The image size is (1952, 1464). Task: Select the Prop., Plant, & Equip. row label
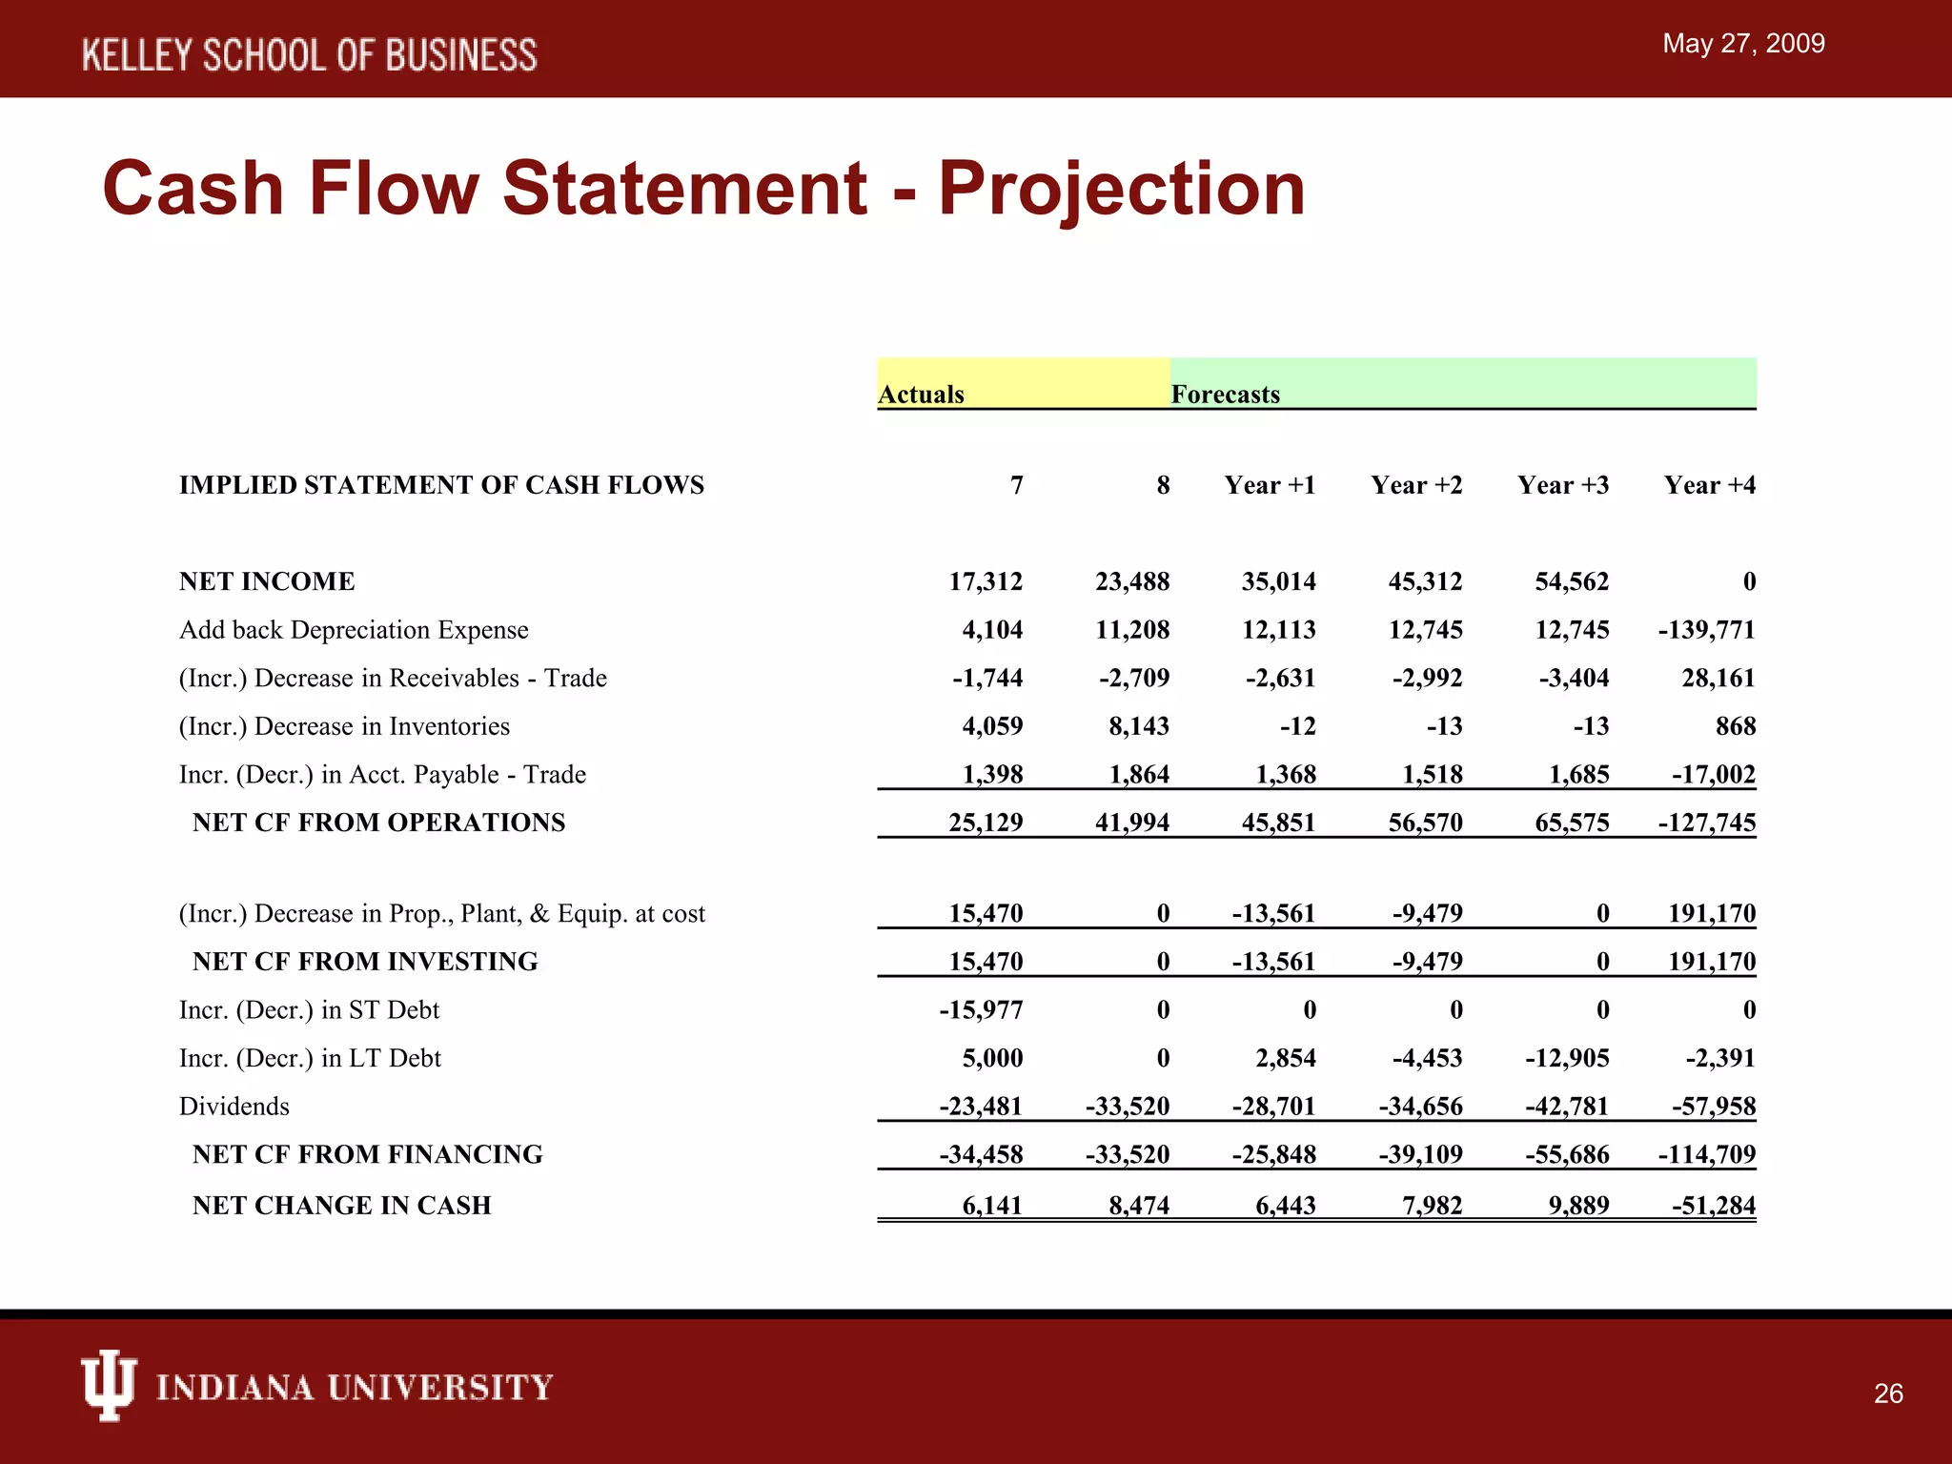442,914
